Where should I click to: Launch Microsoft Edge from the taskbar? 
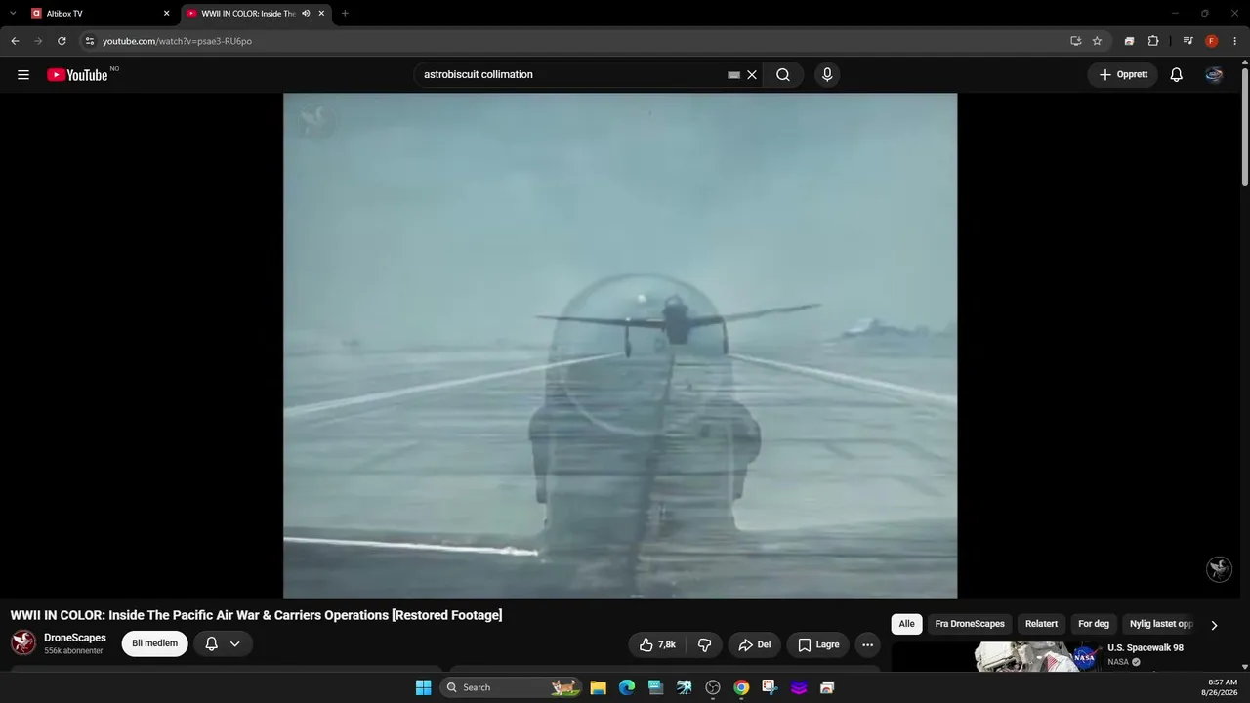[627, 687]
